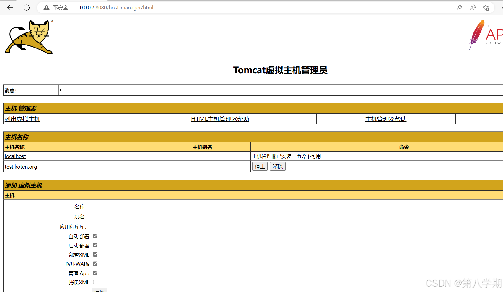The image size is (503, 292).
Task: Go back with the browser back arrow
Action: [10, 8]
